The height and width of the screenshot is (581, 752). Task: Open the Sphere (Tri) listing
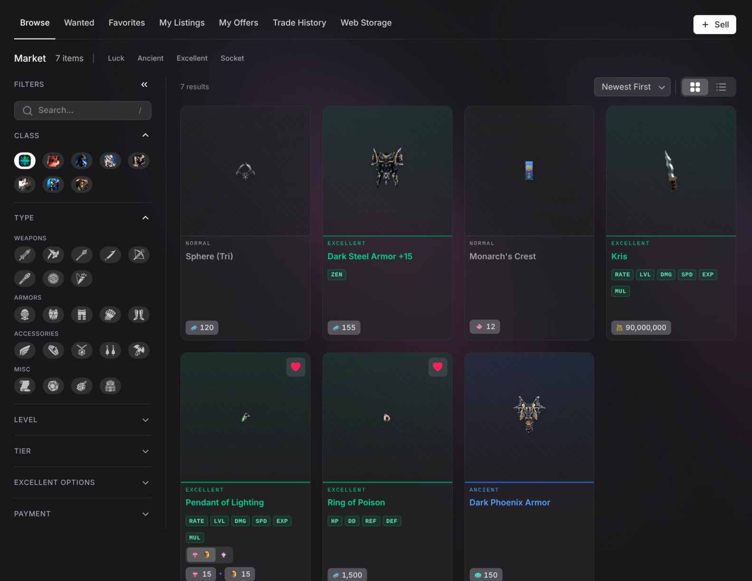point(209,257)
